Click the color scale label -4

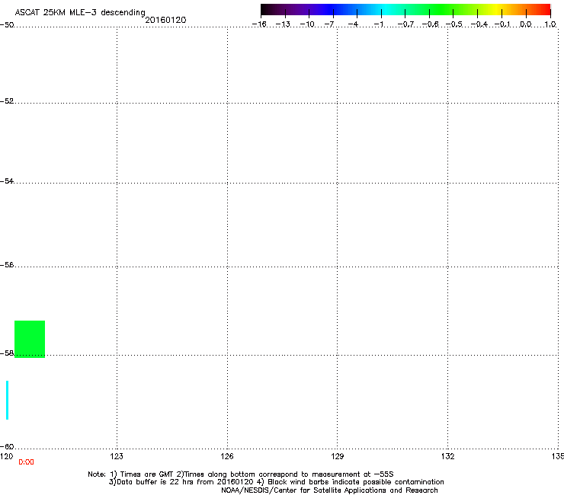point(353,24)
